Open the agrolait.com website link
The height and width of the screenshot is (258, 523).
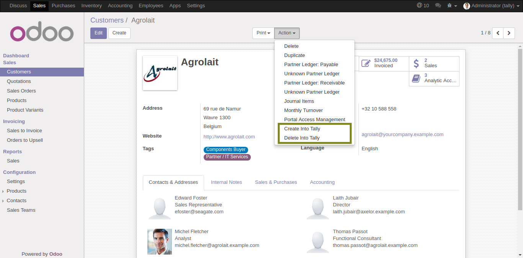(x=229, y=137)
